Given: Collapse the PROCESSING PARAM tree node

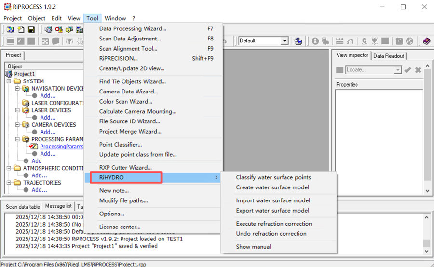Looking at the screenshot, I should pyautogui.click(x=17, y=139).
